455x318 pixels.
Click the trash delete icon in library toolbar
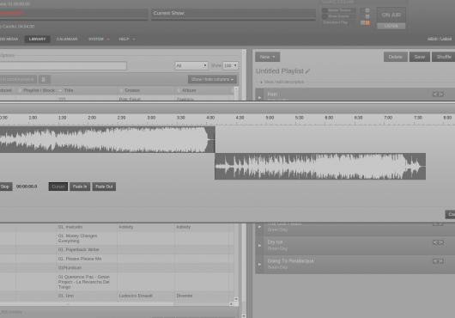44,79
